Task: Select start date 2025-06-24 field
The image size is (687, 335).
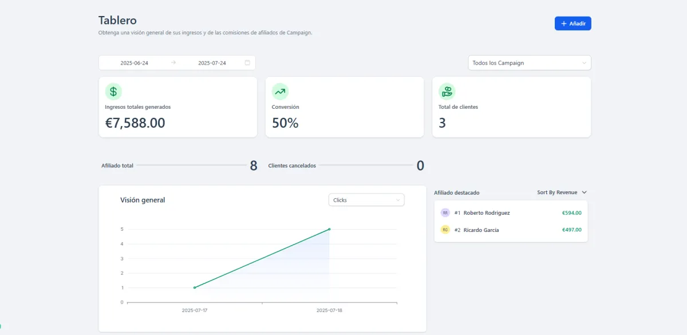Action: click(135, 63)
